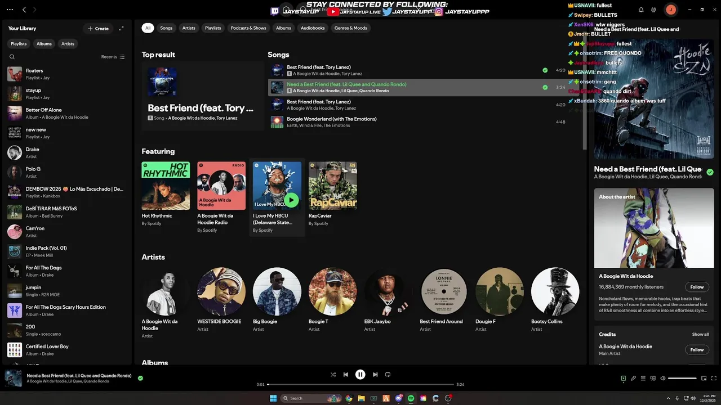Play the I Love My HBCU playlist
The width and height of the screenshot is (721, 405).
pos(291,200)
